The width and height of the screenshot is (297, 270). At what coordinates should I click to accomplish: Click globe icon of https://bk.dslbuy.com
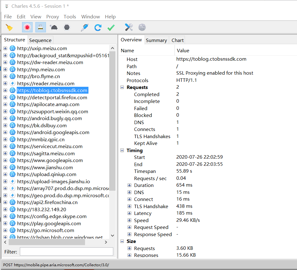tap(12, 125)
